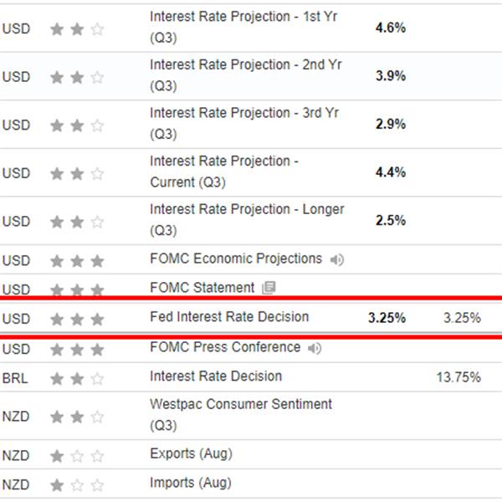
Task: Click the 13.75% value on BRL row
Action: (458, 377)
